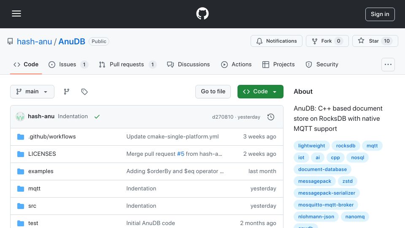Open the LICENSES folder
The width and height of the screenshot is (405, 228).
[42, 154]
